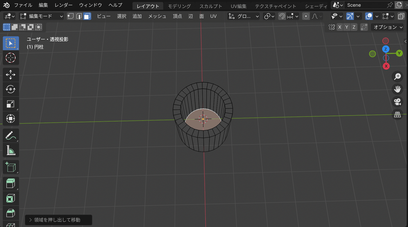Open the gizmo options dropdown arrow

coord(357,16)
